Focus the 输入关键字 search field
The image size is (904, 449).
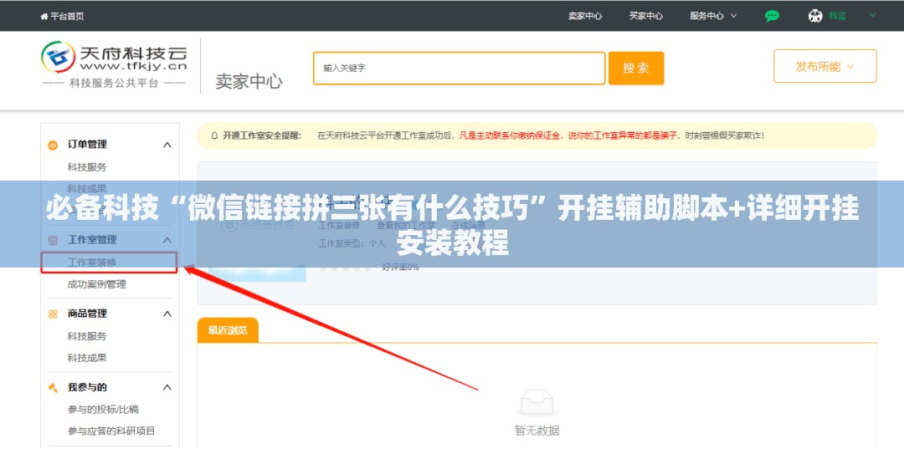(x=459, y=68)
